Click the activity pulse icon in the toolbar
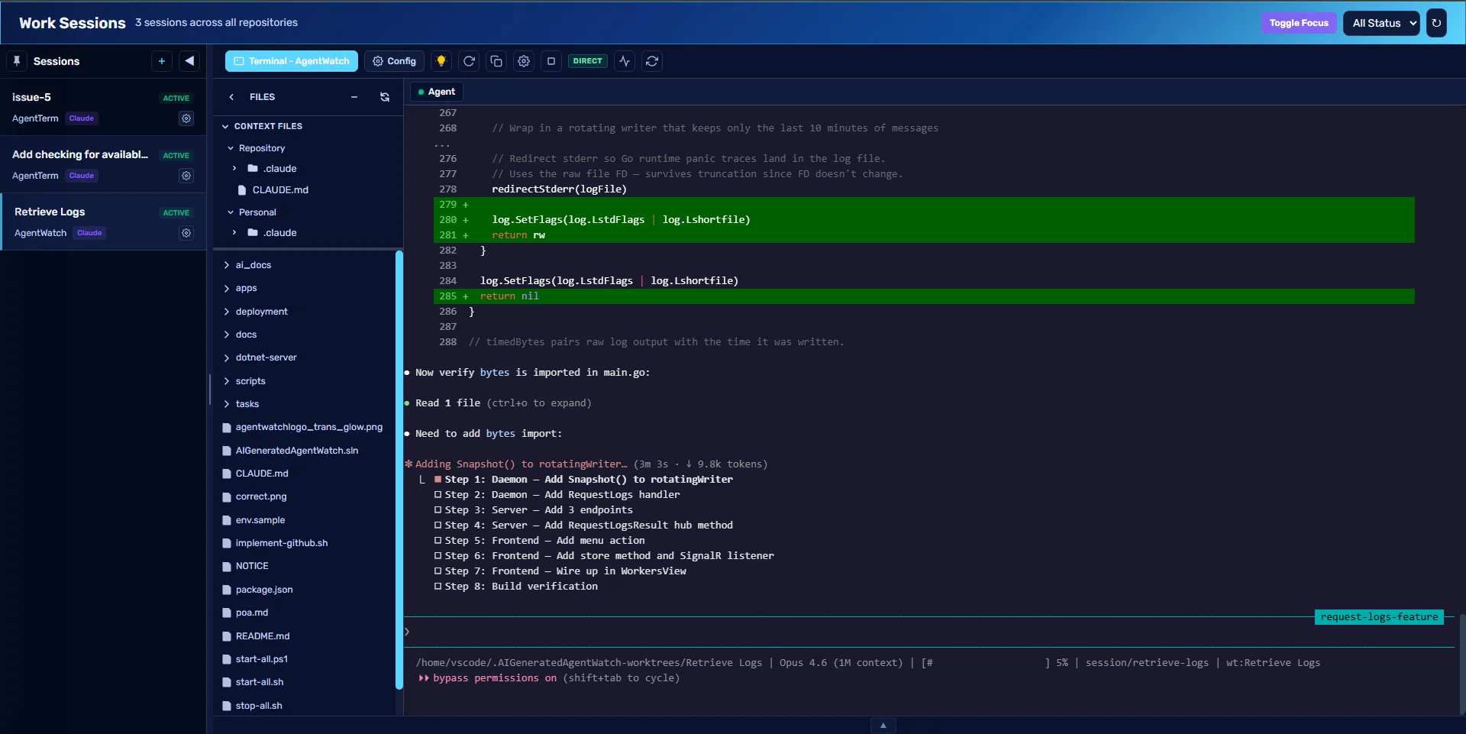The height and width of the screenshot is (734, 1466). click(x=625, y=61)
